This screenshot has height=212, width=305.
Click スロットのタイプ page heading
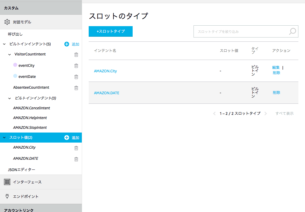[118, 16]
